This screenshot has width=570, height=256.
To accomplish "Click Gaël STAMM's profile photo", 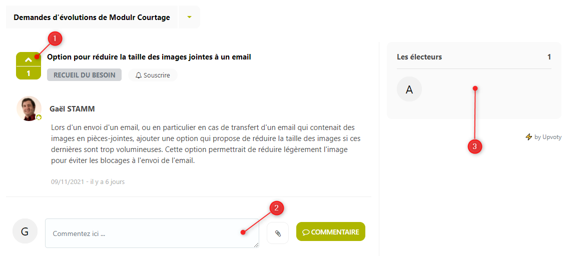I will click(x=29, y=108).
